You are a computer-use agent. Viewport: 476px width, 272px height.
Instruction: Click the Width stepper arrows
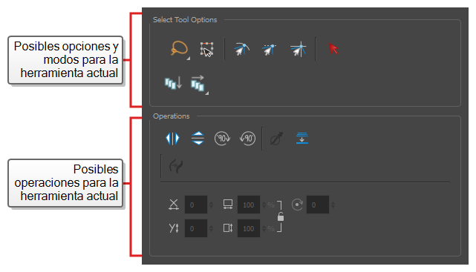264,205
